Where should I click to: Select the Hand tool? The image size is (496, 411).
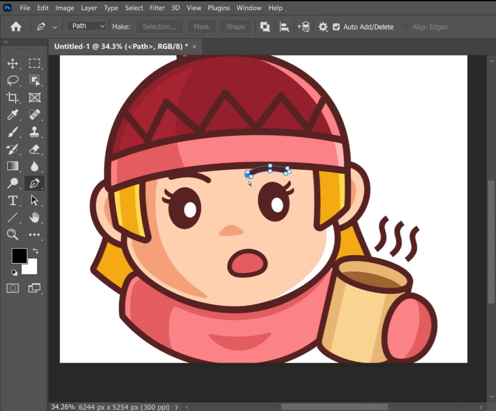pyautogui.click(x=34, y=217)
